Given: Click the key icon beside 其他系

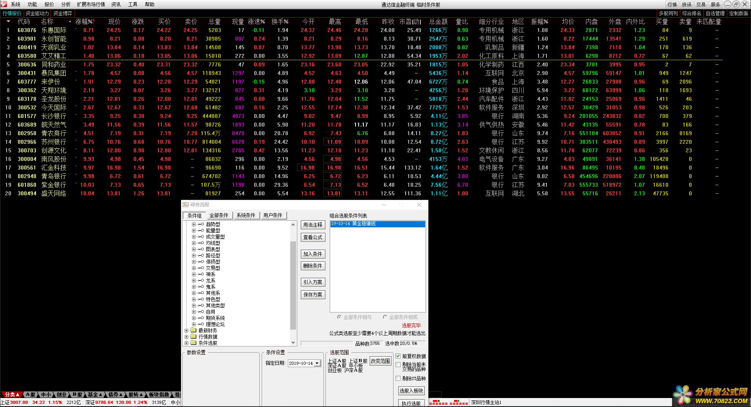Looking at the screenshot, I should pos(201,293).
